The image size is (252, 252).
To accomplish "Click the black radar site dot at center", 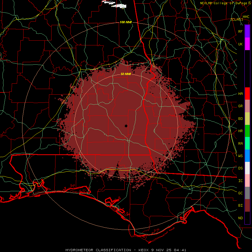I will point(126,126).
